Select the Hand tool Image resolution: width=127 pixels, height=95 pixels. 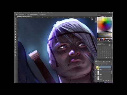16,48
